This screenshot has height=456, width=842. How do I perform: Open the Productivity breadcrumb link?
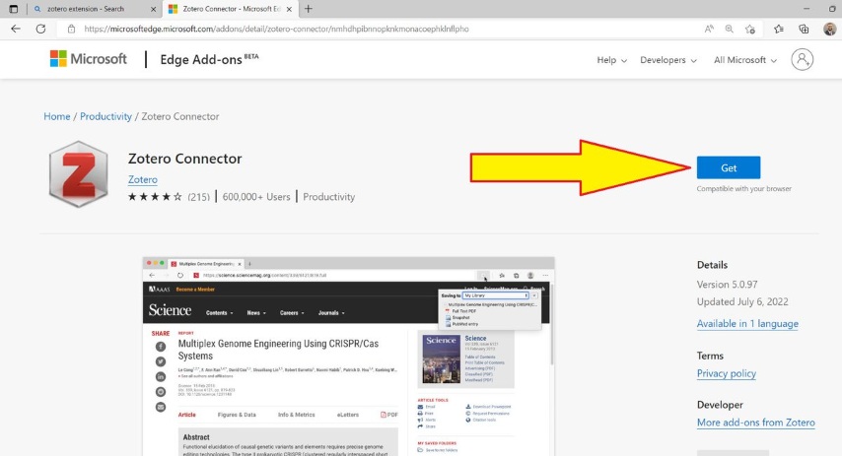[x=105, y=116]
